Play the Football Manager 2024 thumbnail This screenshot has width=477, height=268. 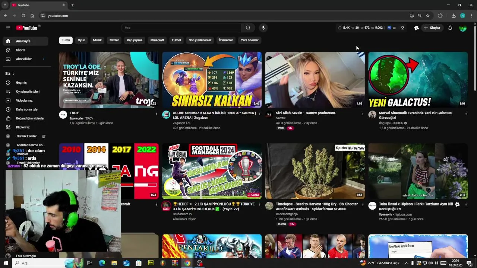[x=212, y=171]
